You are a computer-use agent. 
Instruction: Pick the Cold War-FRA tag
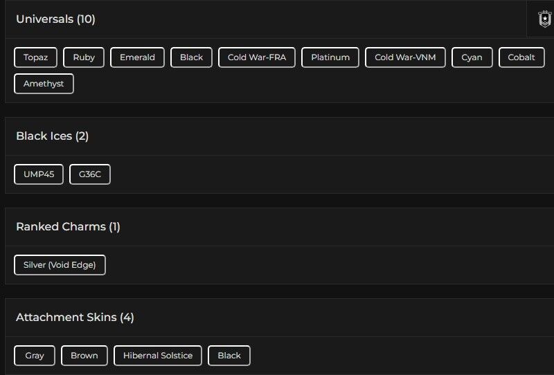[257, 57]
